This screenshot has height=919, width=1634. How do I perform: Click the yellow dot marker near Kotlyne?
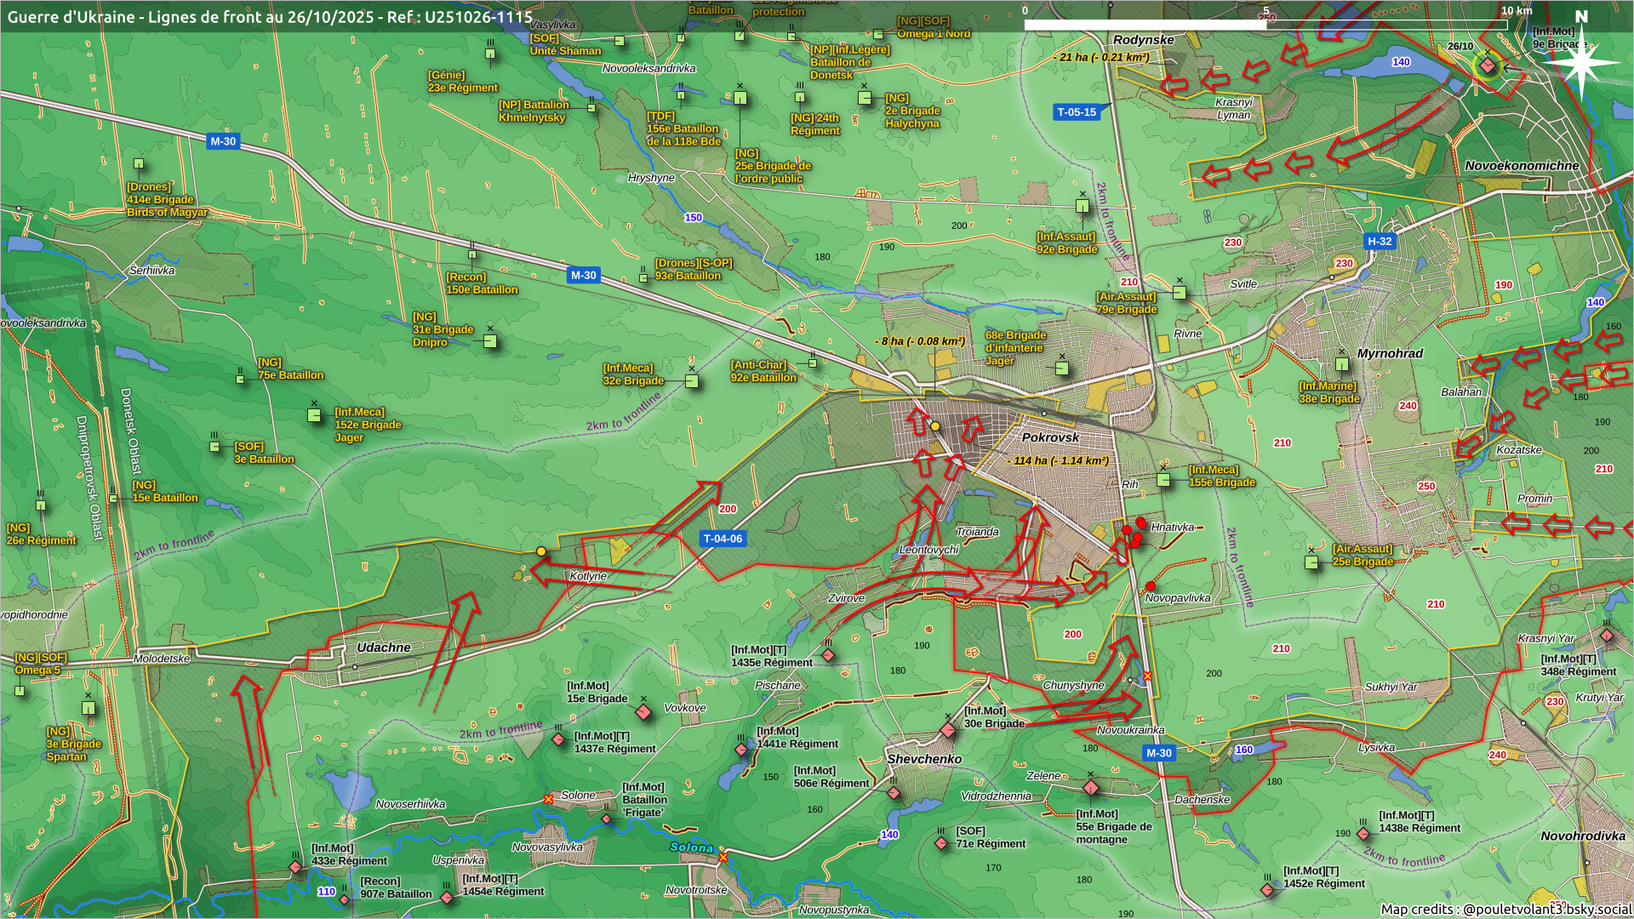click(541, 551)
